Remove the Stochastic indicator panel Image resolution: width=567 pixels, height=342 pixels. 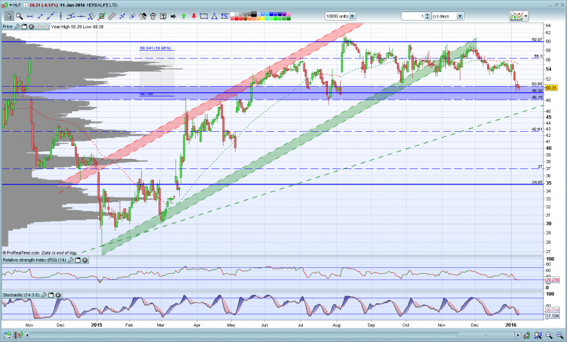tap(58, 294)
